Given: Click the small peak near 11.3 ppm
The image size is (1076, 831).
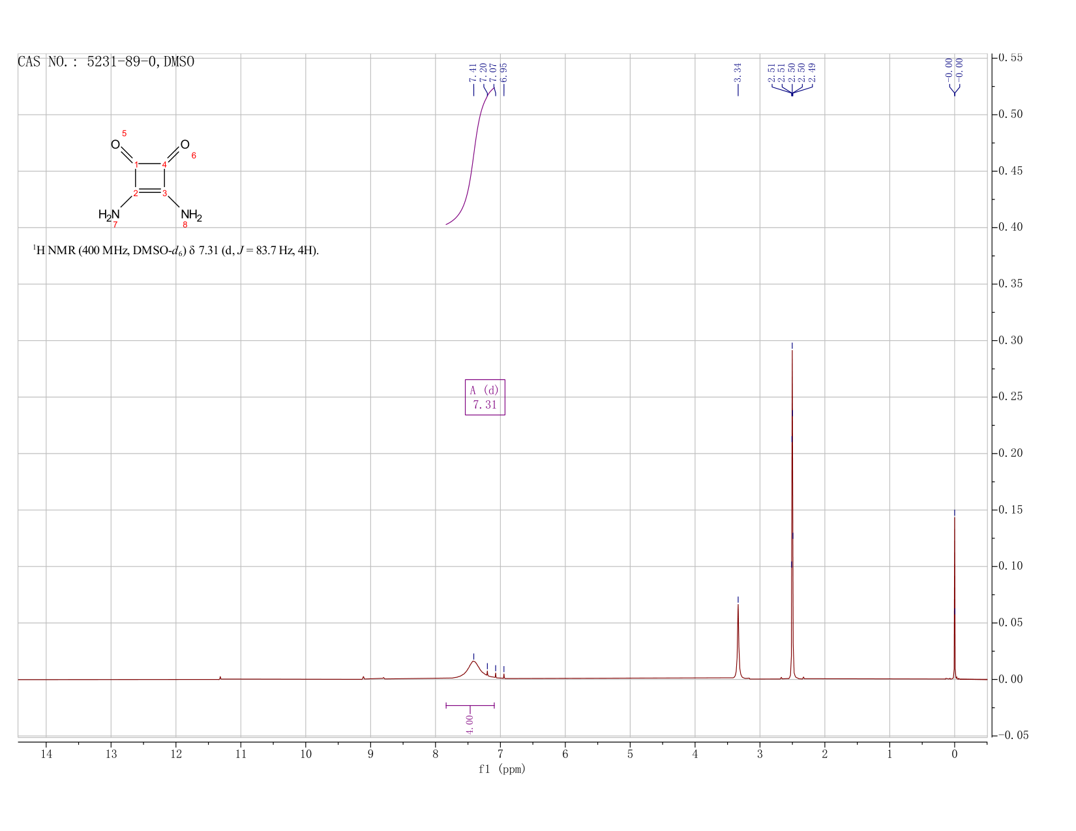Looking at the screenshot, I should (220, 678).
